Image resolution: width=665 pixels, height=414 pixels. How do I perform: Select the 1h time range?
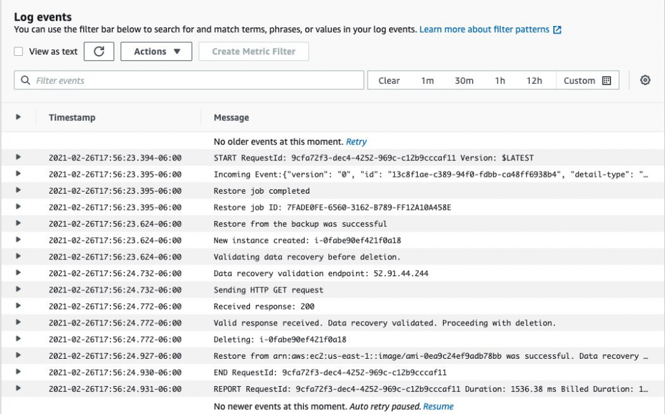[499, 80]
